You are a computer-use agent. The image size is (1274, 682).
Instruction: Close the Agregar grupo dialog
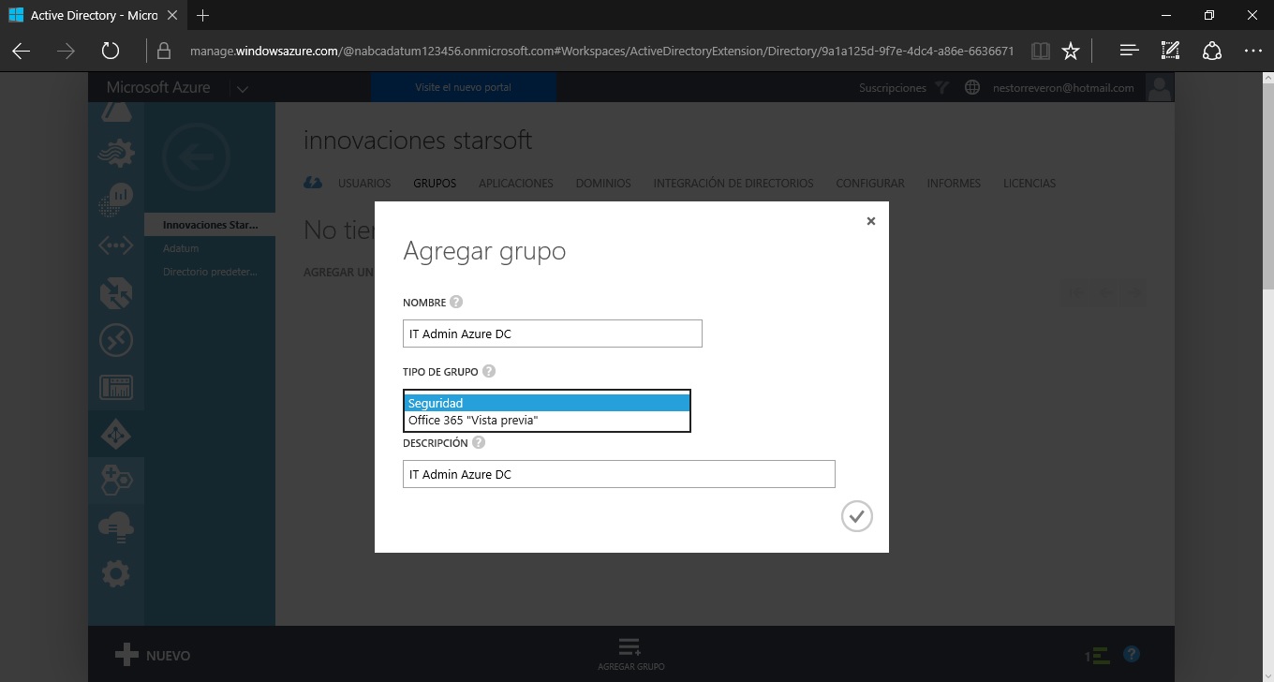(x=870, y=221)
